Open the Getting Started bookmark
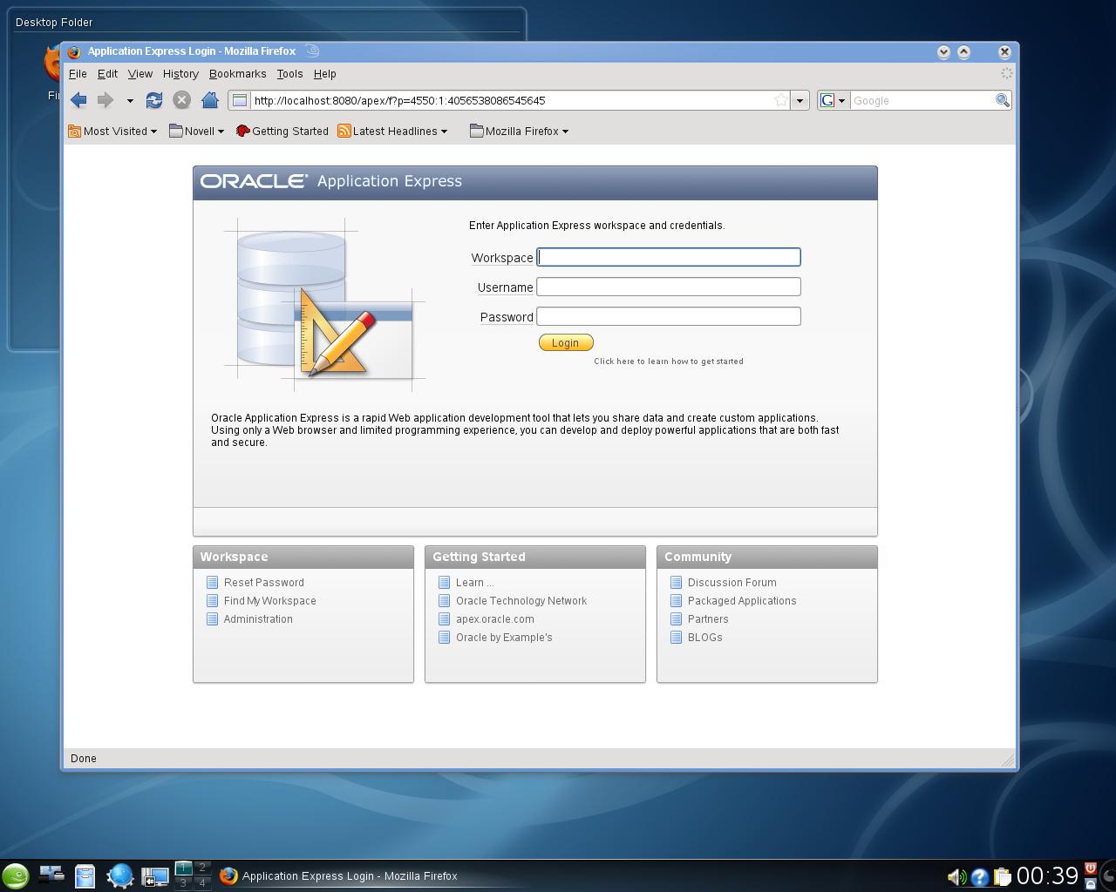Viewport: 1116px width, 892px height. [282, 132]
